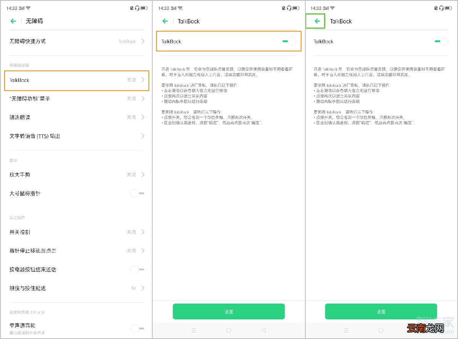458x339 pixels.
Task: Tap TalkBack switch label on middle screen
Action: click(x=171, y=41)
